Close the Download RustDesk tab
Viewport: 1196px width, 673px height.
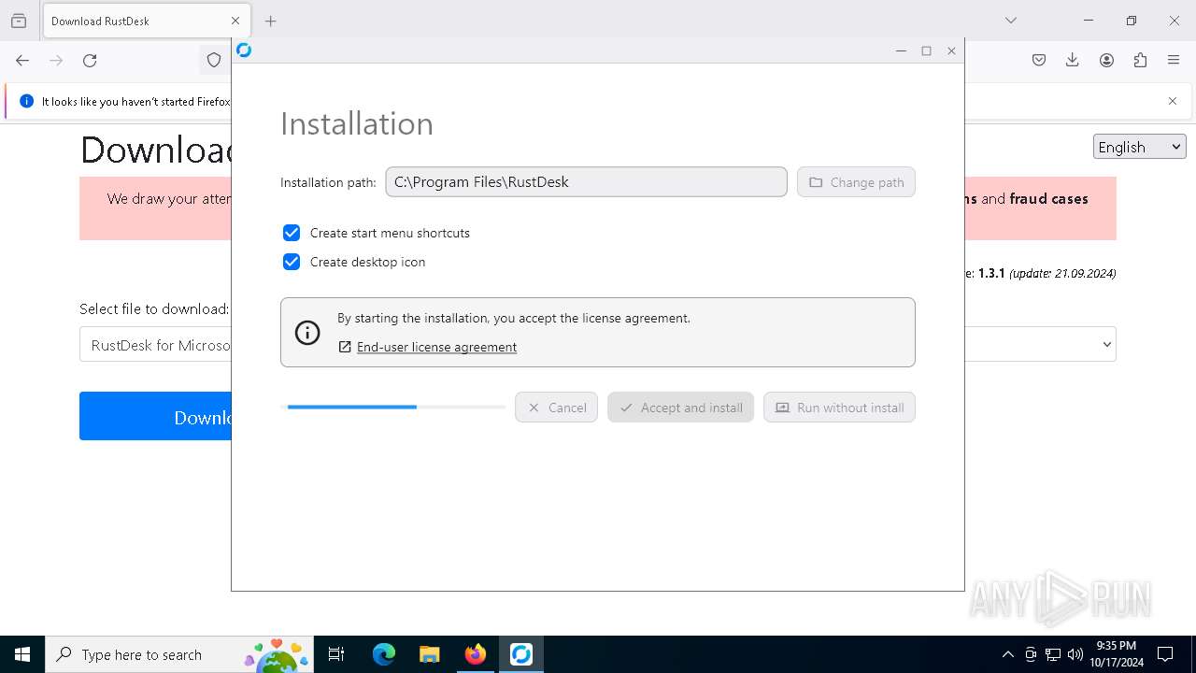coord(235,21)
